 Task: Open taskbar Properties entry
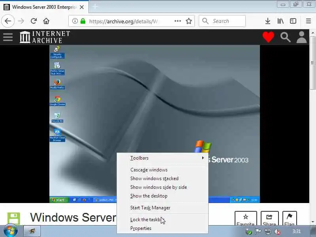163,228
